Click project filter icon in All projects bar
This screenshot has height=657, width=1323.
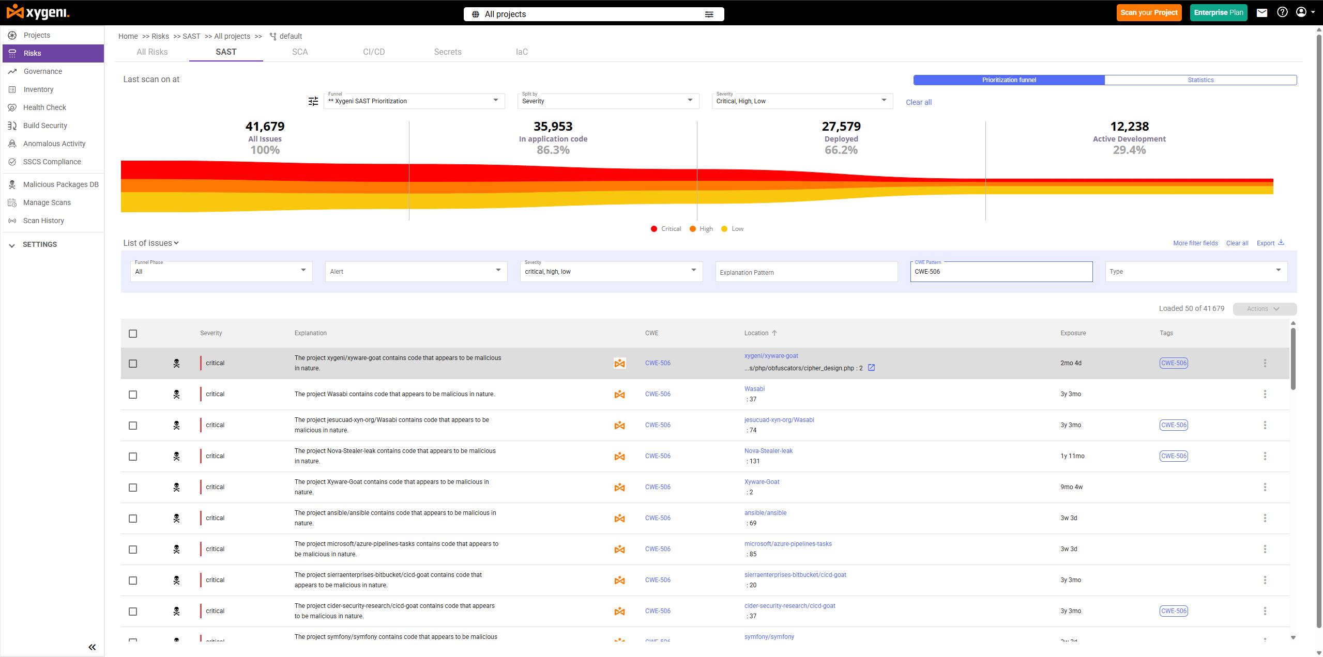[x=709, y=14]
